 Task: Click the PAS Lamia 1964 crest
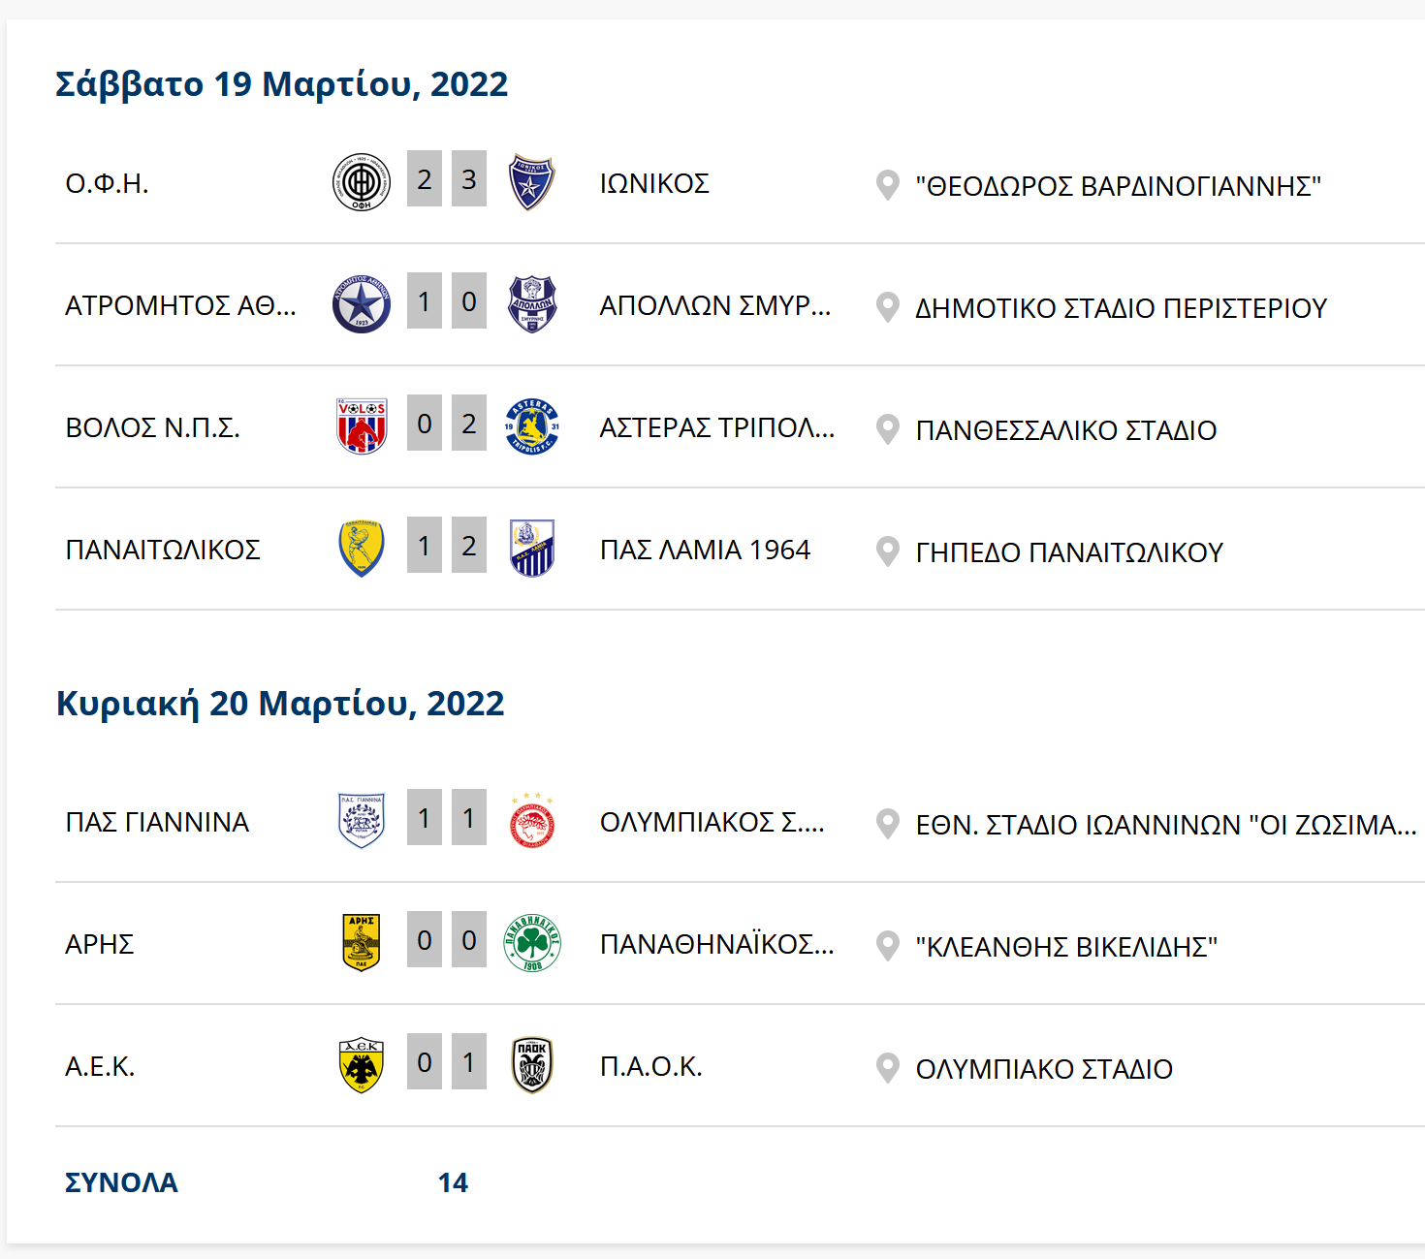pyautogui.click(x=531, y=549)
